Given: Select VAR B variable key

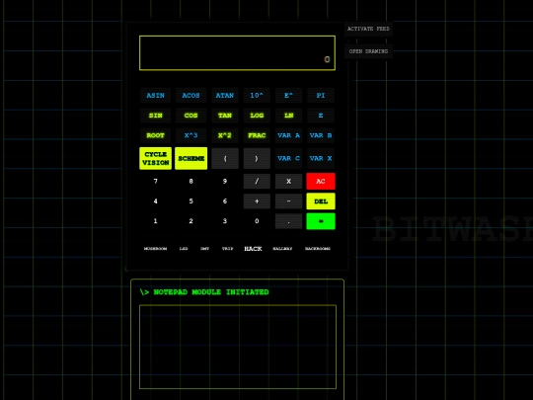Looking at the screenshot, I should click(321, 135).
